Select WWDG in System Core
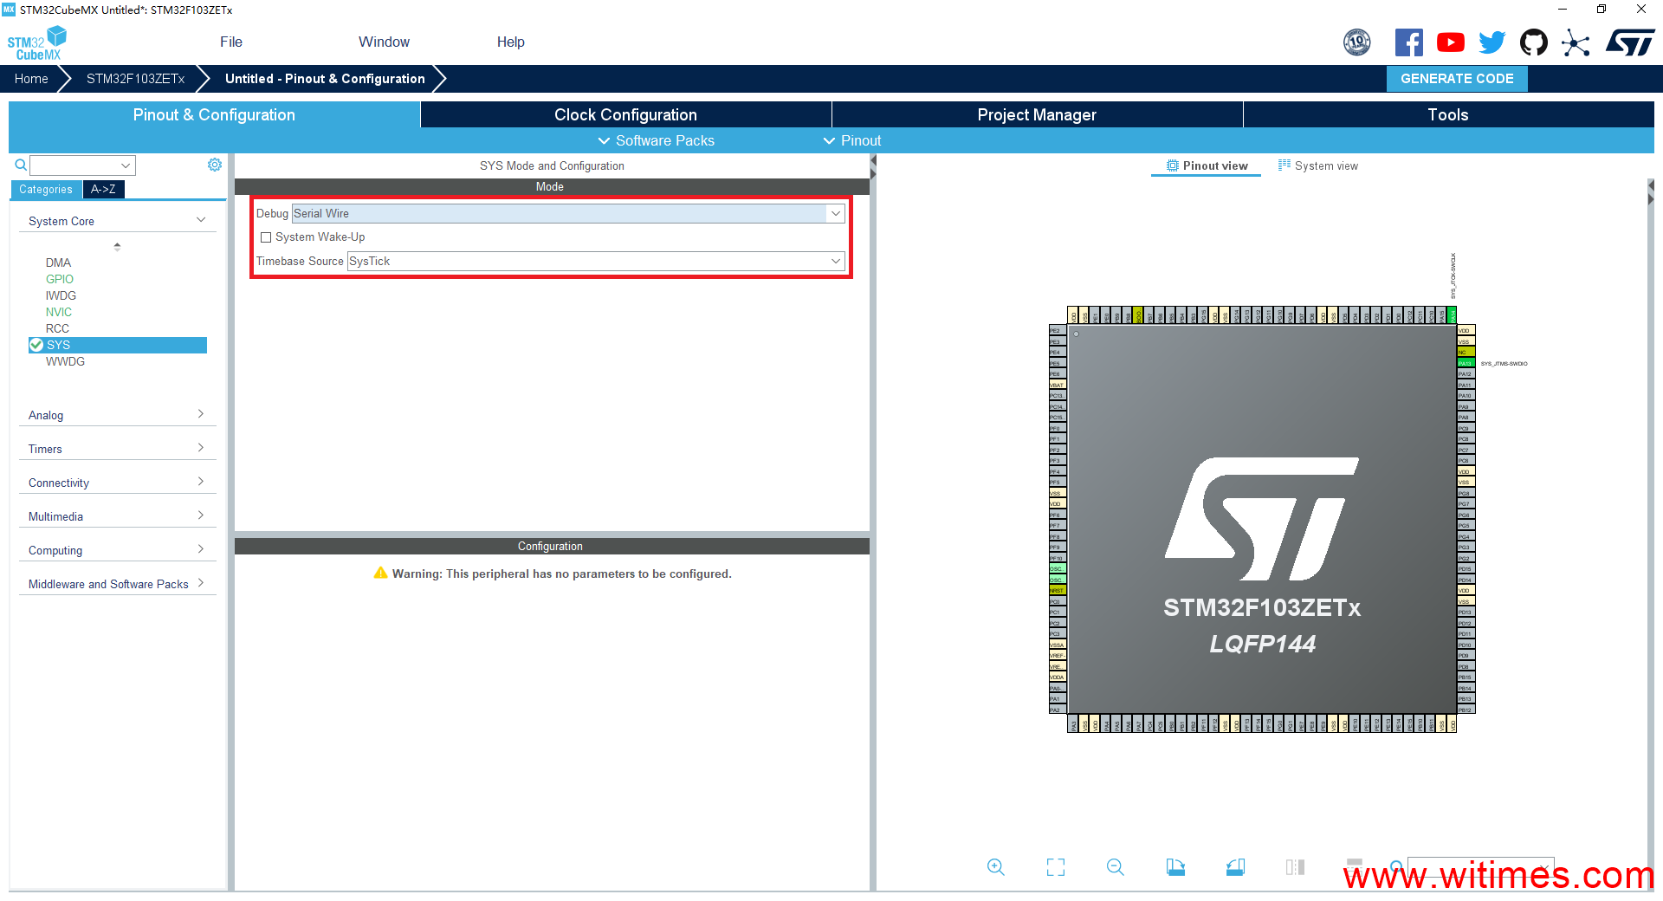Viewport: 1663px width, 901px height. (65, 361)
